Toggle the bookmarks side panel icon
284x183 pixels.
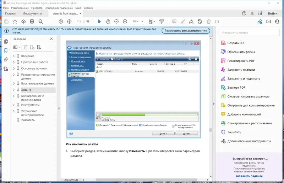click(6, 51)
